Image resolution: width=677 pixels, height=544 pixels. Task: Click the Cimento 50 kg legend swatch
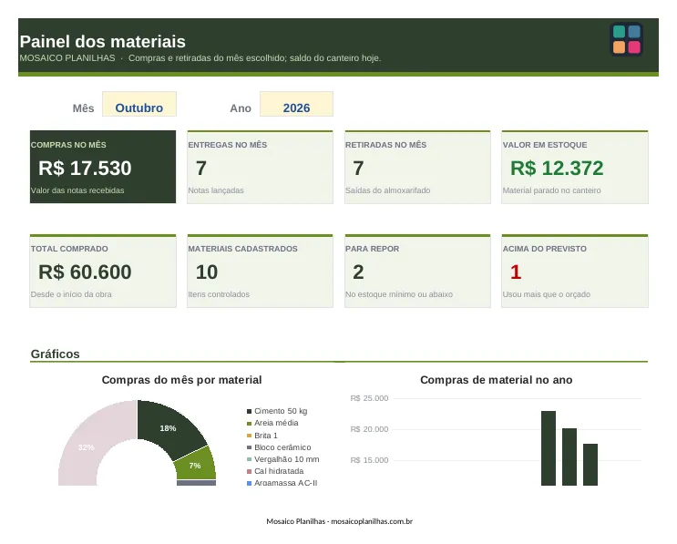tap(249, 411)
